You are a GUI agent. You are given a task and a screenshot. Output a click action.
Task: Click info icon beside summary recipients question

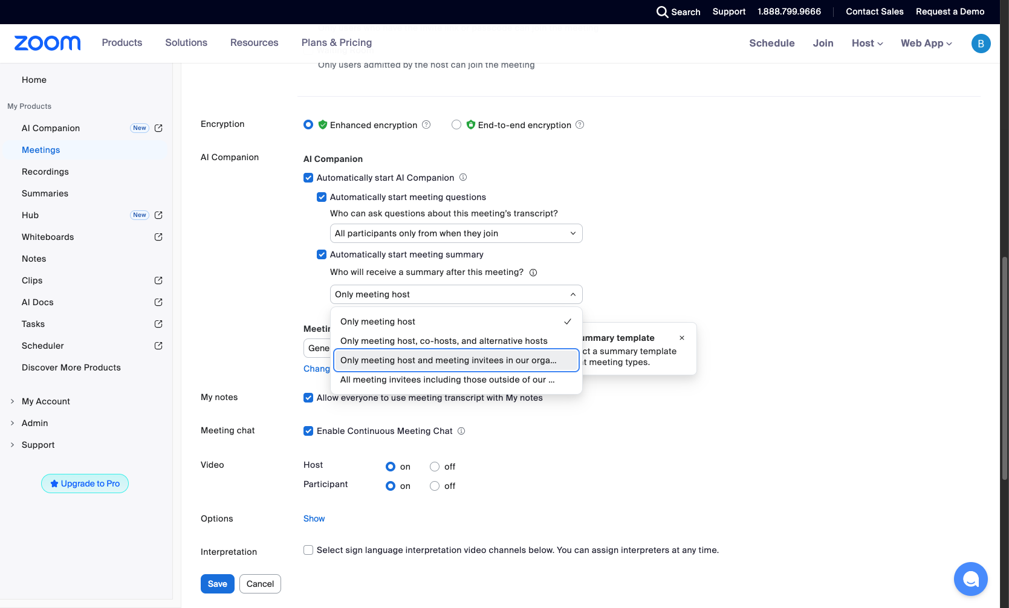533,273
